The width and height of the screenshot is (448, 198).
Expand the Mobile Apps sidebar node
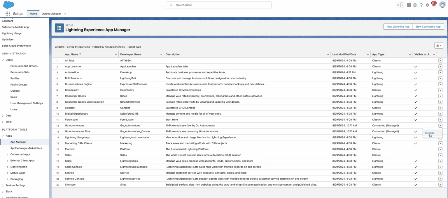point(7,173)
